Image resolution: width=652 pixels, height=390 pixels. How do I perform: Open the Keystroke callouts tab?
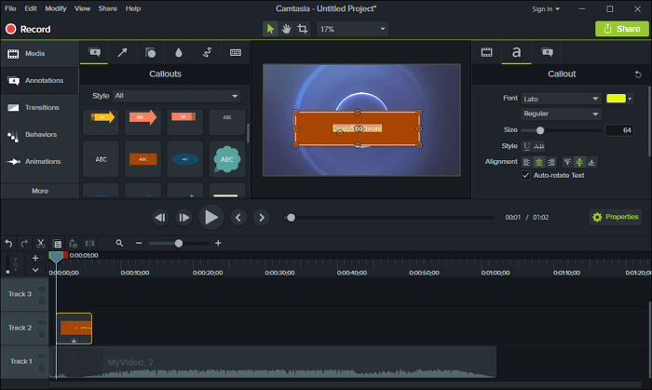tap(235, 52)
